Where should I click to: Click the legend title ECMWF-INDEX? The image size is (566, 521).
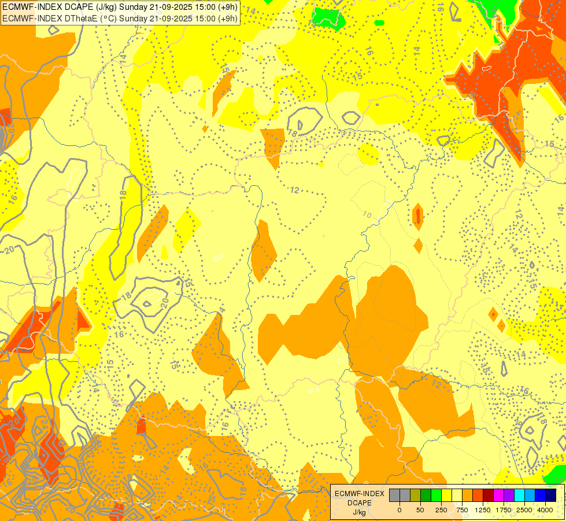[360, 494]
